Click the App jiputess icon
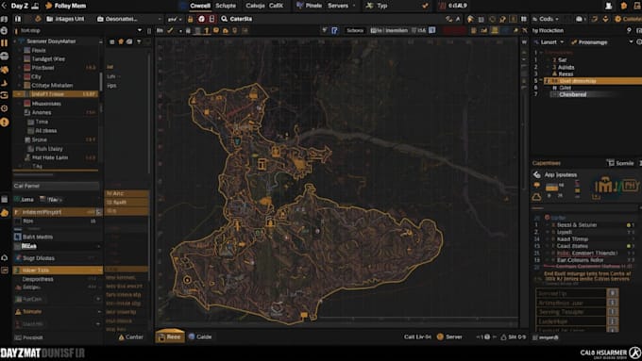 click(x=537, y=174)
